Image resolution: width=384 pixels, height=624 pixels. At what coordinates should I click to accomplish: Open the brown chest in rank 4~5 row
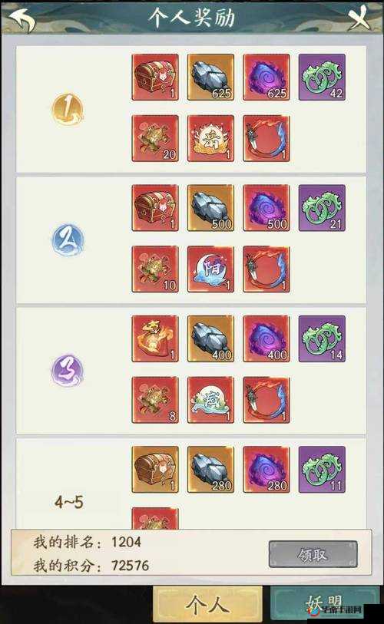(x=155, y=470)
